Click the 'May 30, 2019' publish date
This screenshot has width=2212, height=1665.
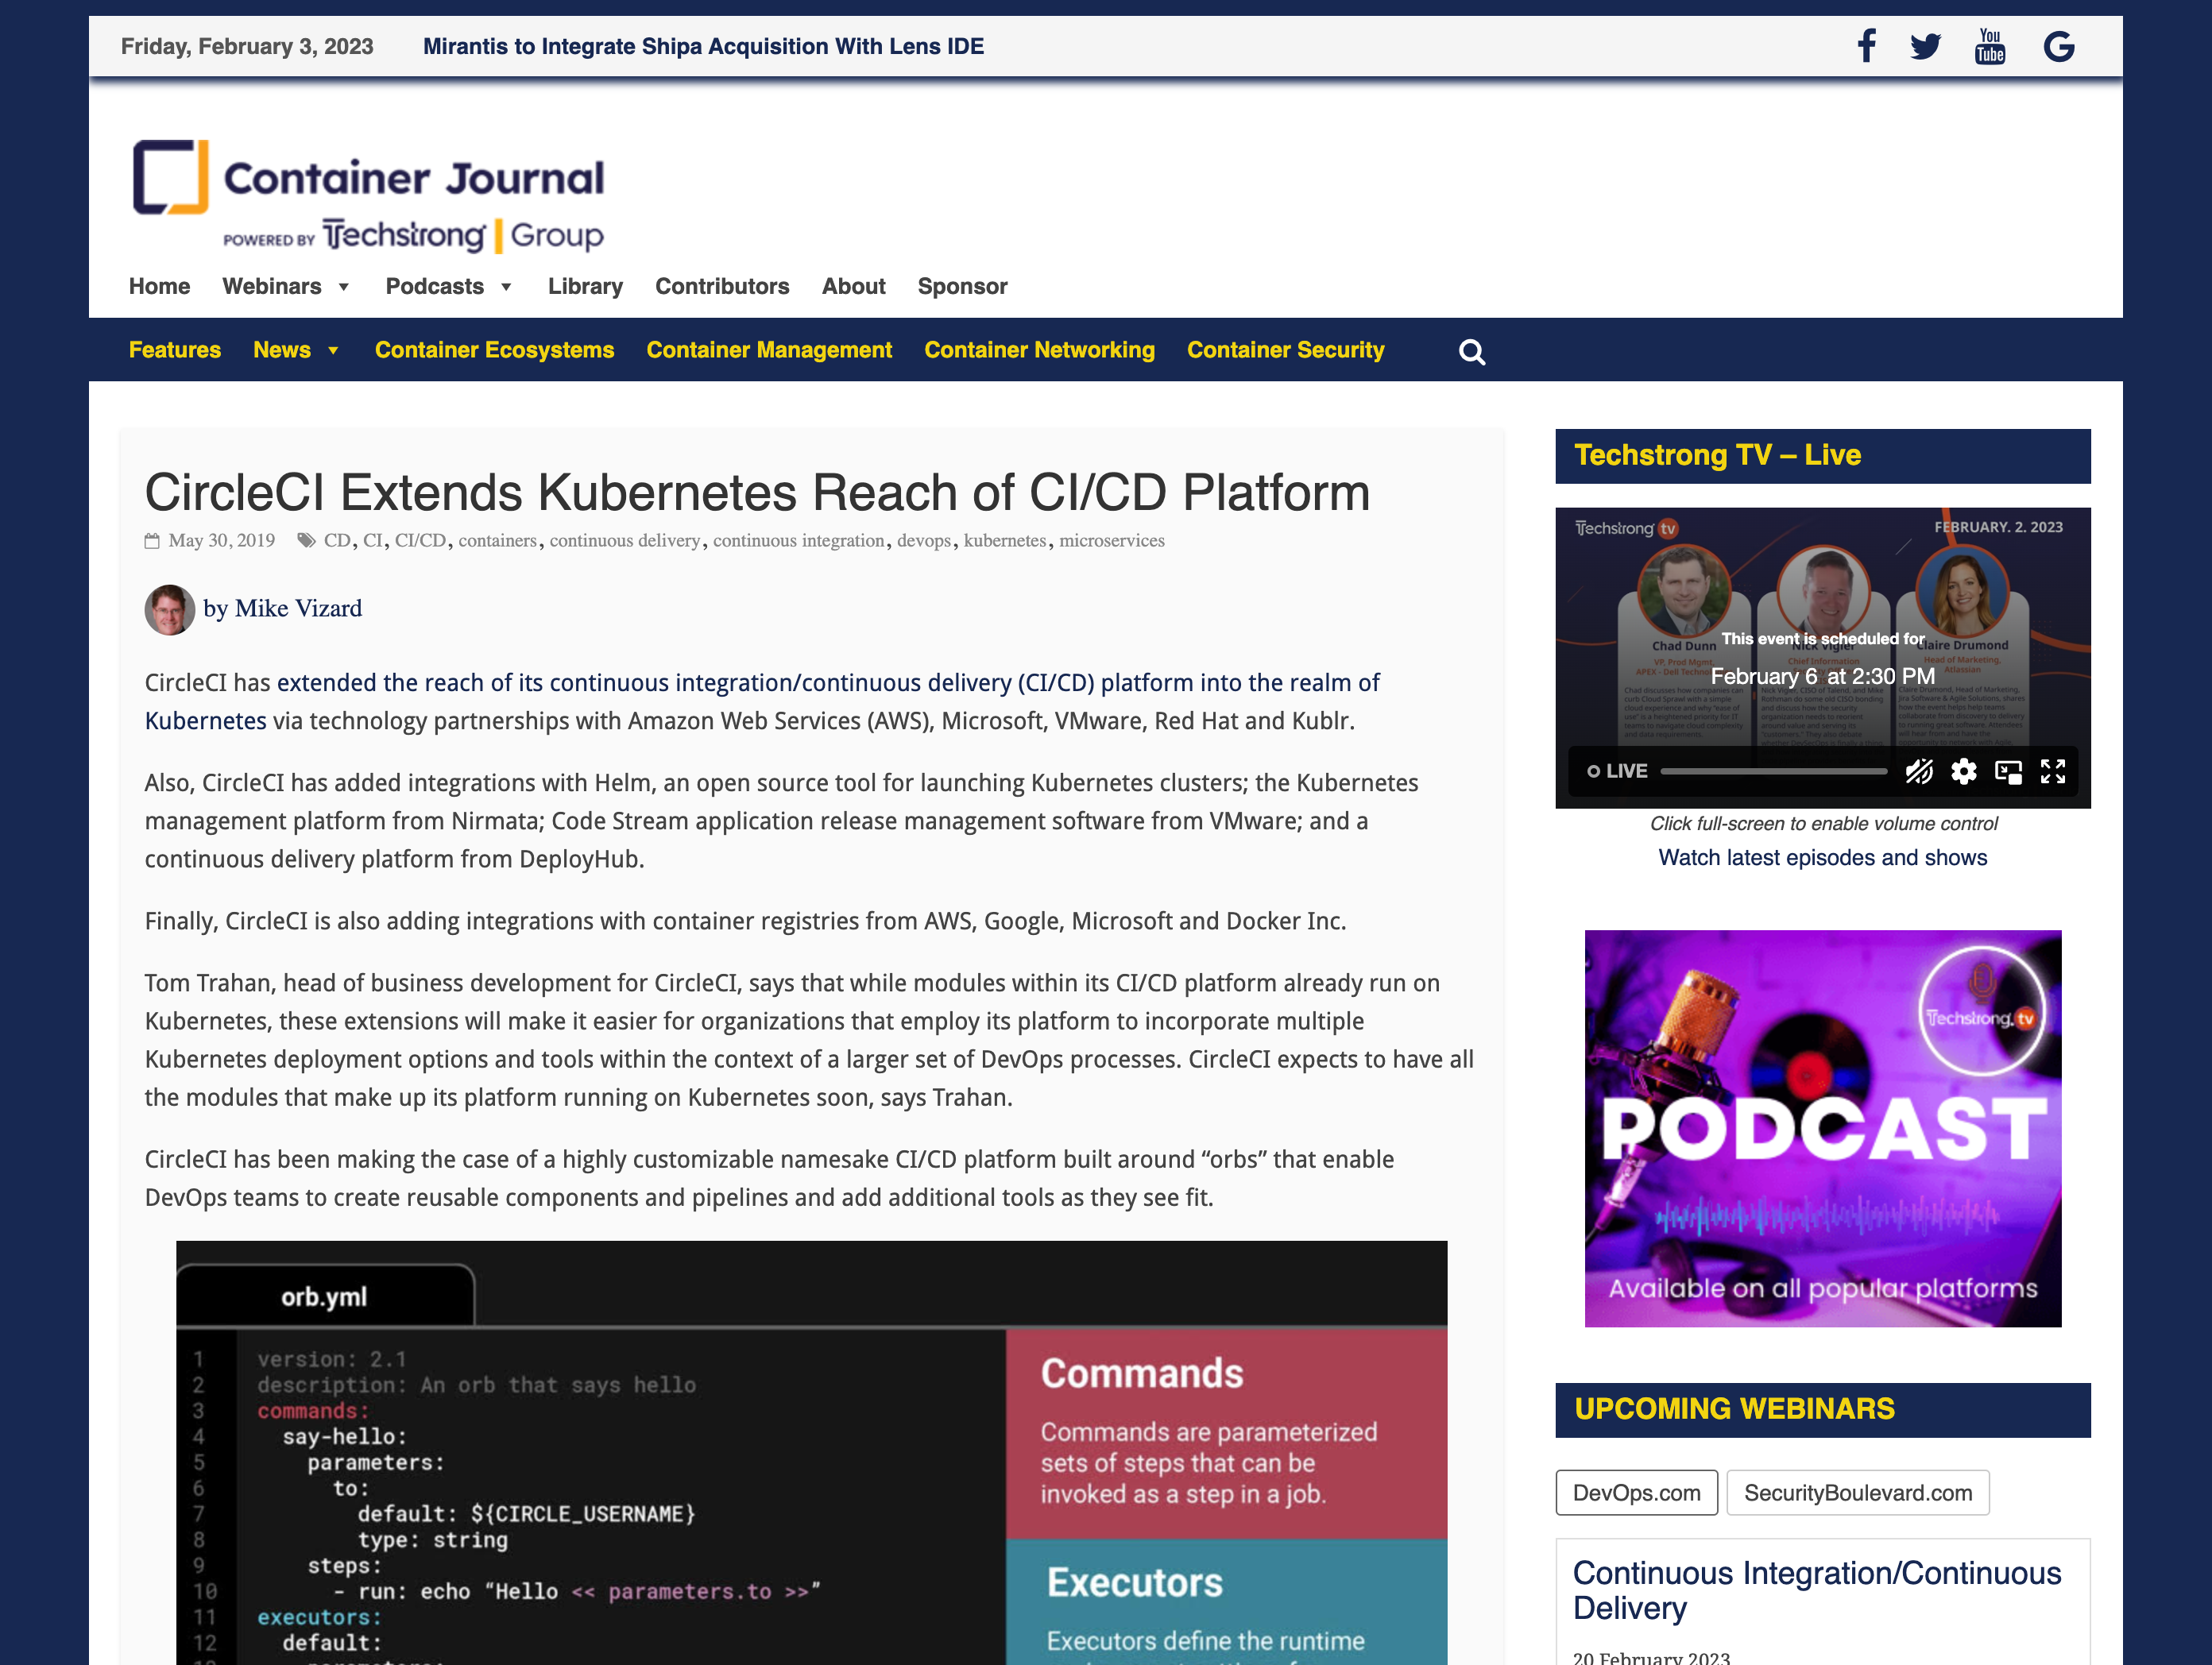pos(221,540)
